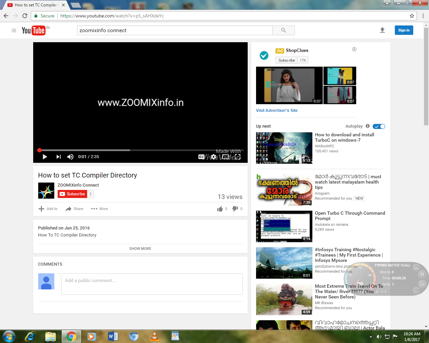Open Chrome three-dot menu
The image size is (429, 343).
(423, 16)
